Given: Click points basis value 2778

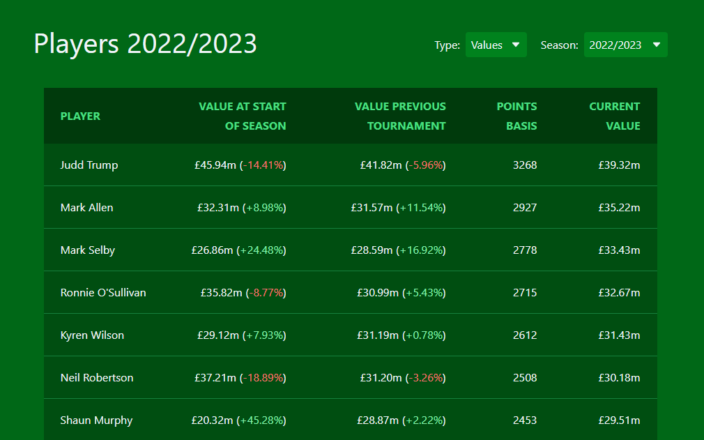Looking at the screenshot, I should coord(525,250).
